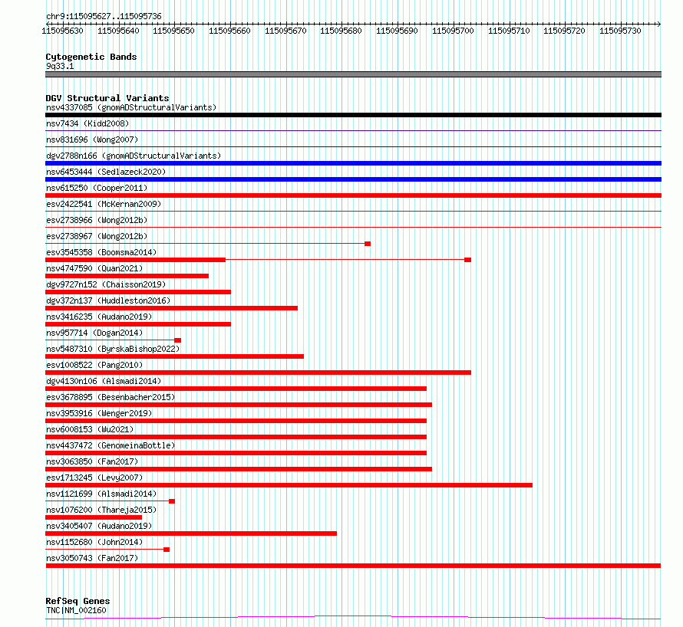
Task: Click the magenta TNC gene line
Action: 353,618
